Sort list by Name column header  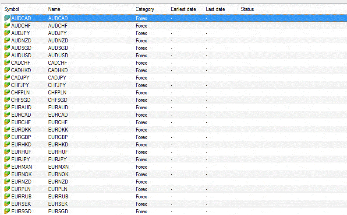click(x=54, y=9)
